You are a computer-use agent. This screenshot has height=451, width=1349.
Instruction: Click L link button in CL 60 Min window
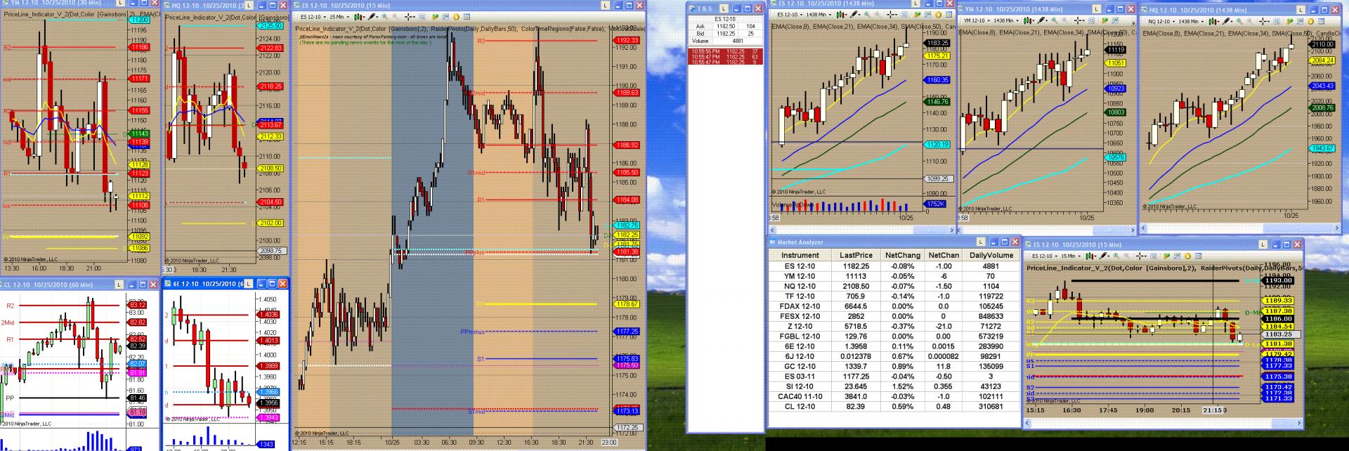click(x=118, y=285)
